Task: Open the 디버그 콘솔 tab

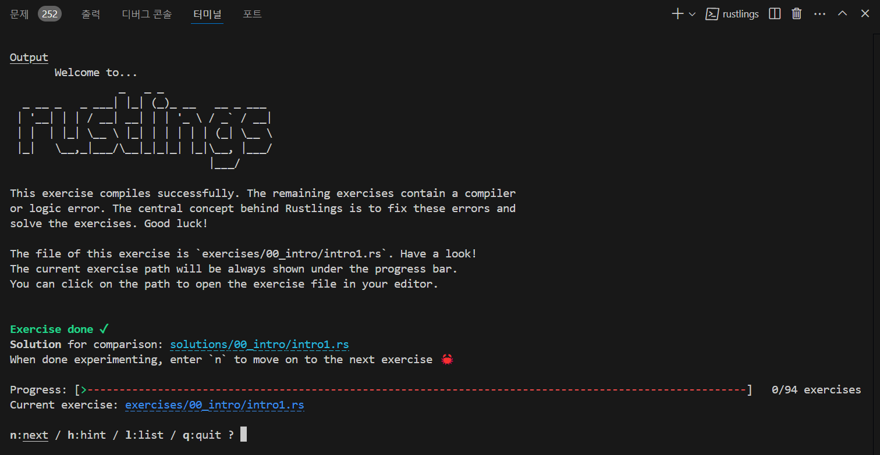Action: tap(147, 14)
